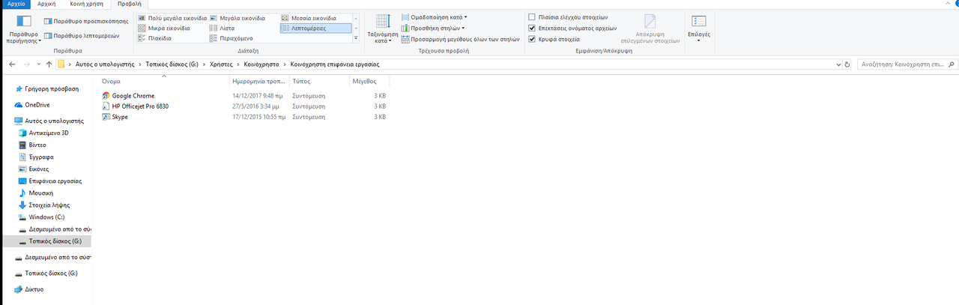
Task: Go forward with the Forward arrow
Action: pos(27,64)
